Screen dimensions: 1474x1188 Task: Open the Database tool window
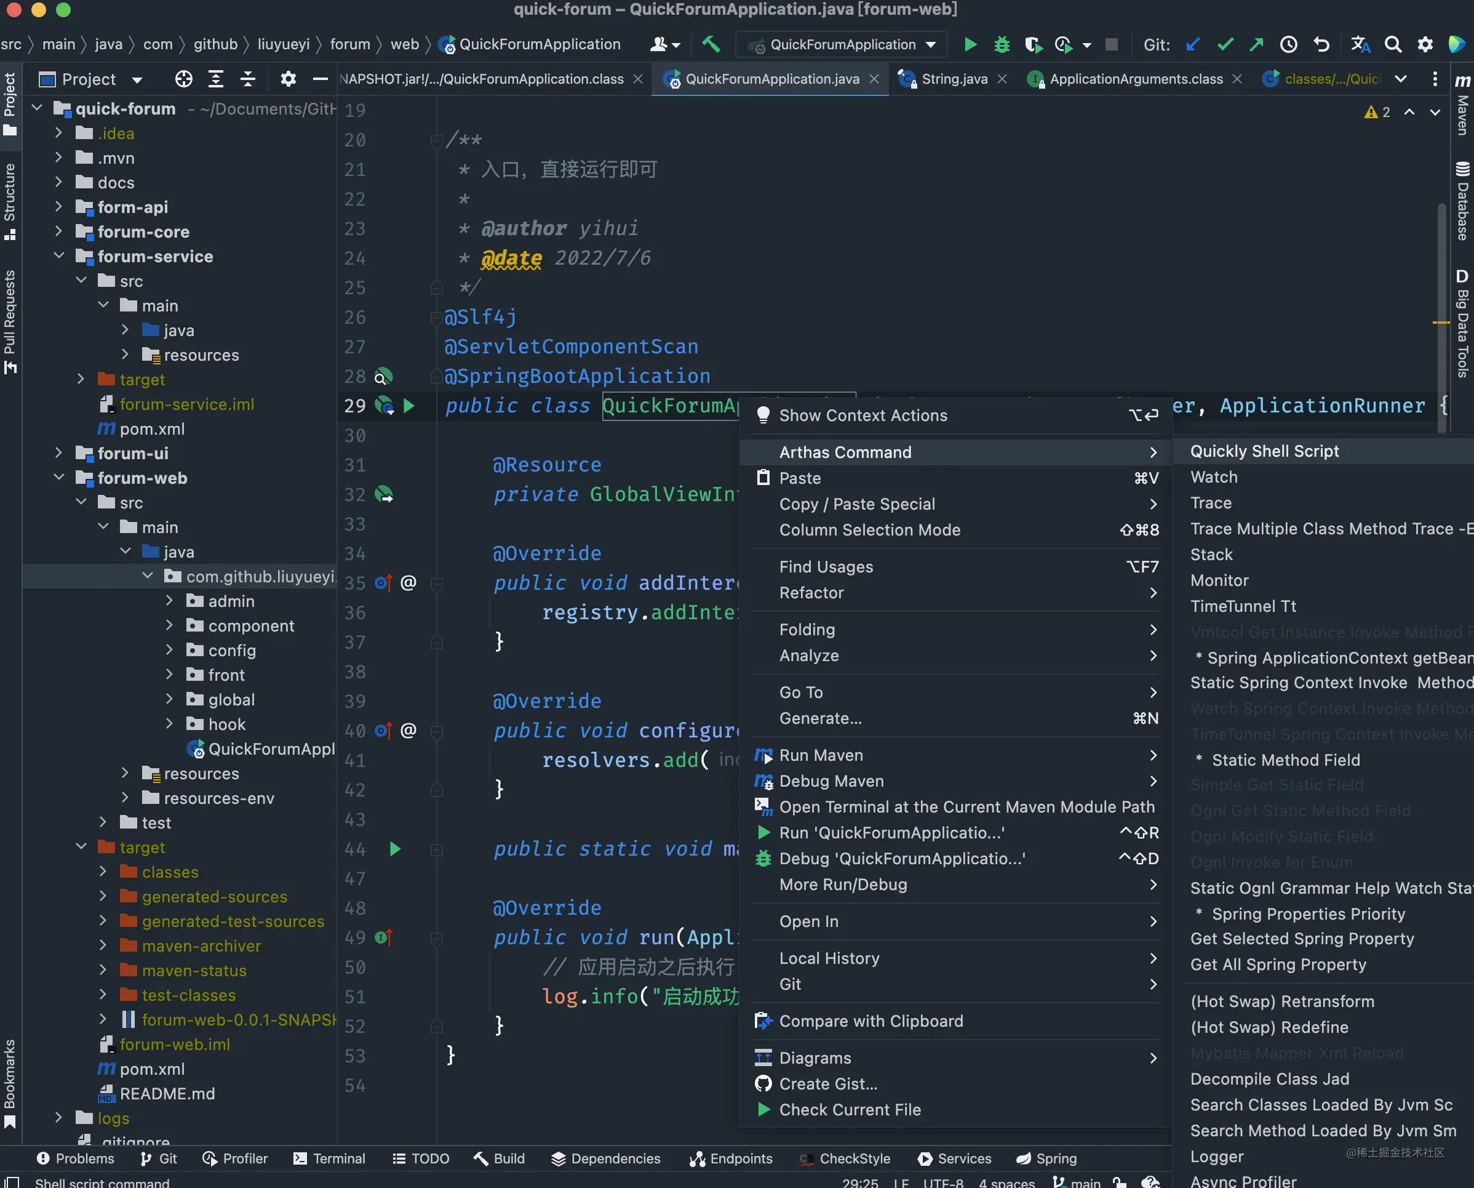tap(1462, 201)
